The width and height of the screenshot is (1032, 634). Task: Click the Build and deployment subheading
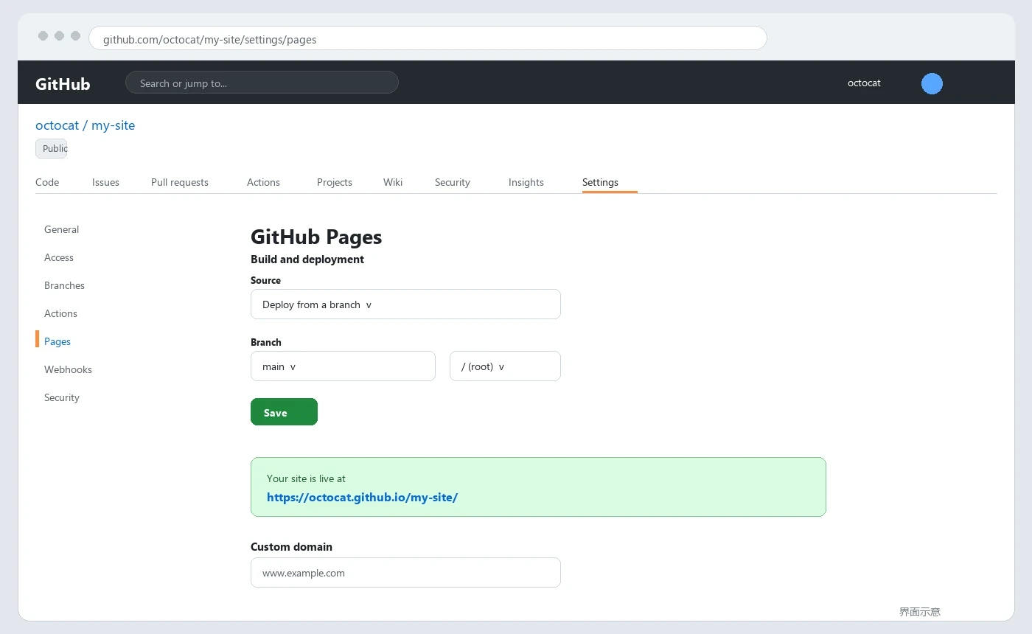(x=307, y=259)
